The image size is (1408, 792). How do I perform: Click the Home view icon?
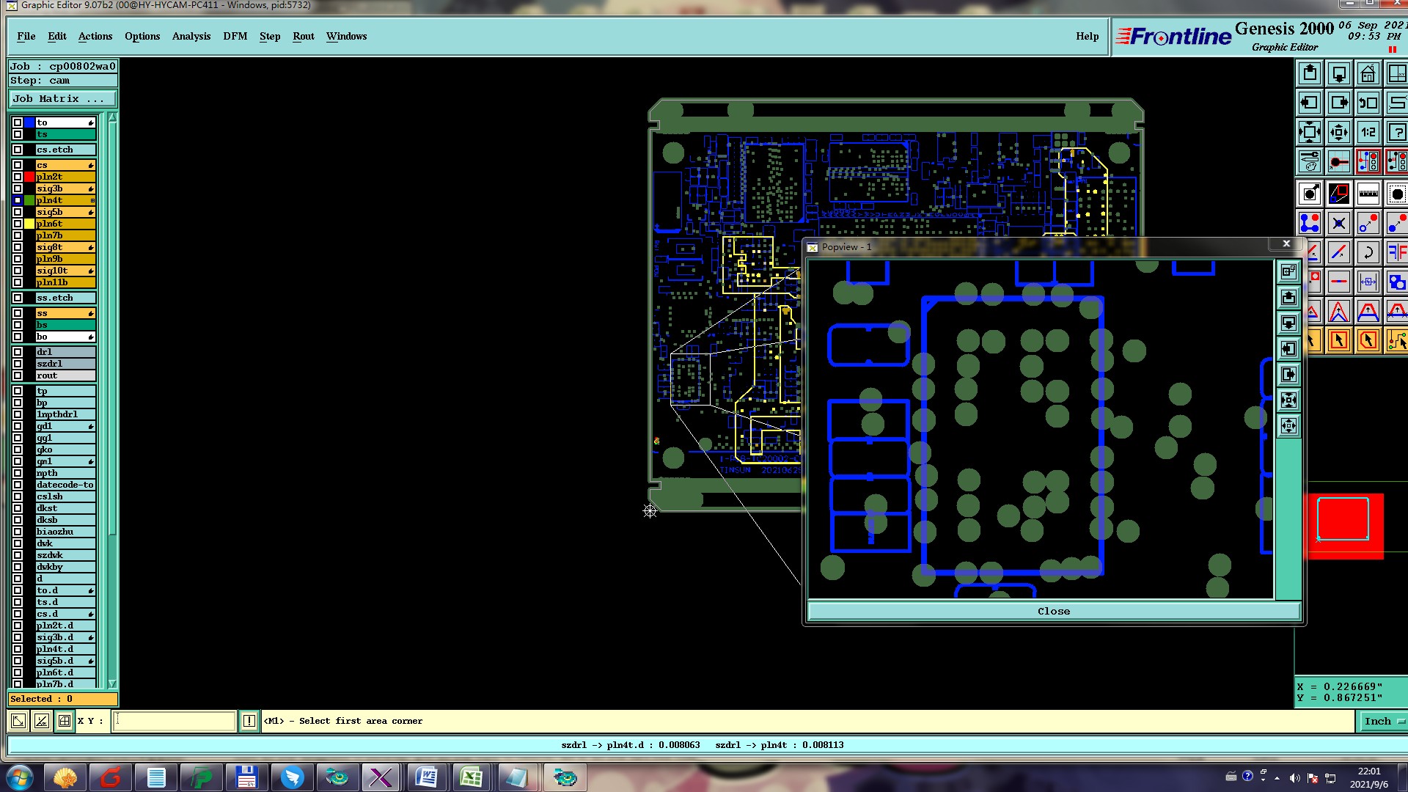point(1368,74)
